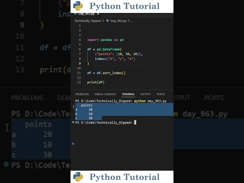The image size is (244, 183).
Task: Select the TERMINAL tab
Action: 128,94
